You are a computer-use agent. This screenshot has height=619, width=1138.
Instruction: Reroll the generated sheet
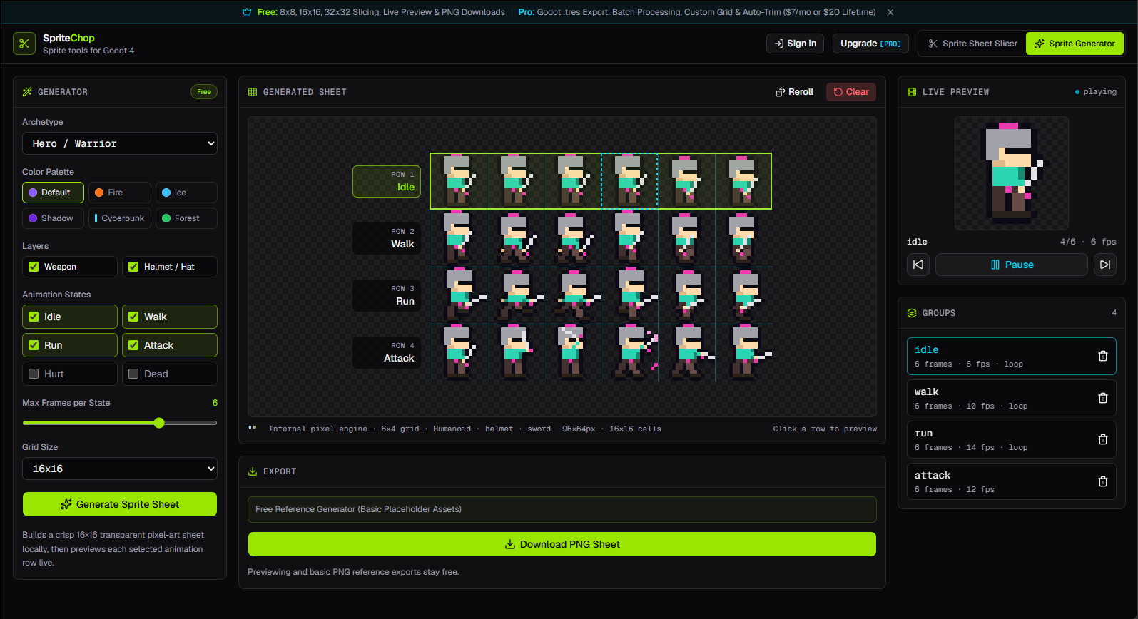coord(795,92)
